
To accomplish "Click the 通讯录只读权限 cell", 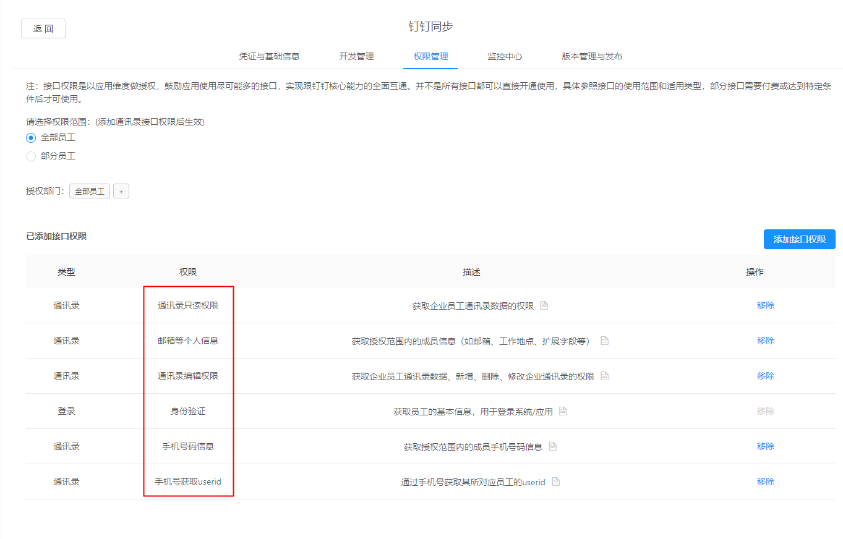I will (x=188, y=305).
